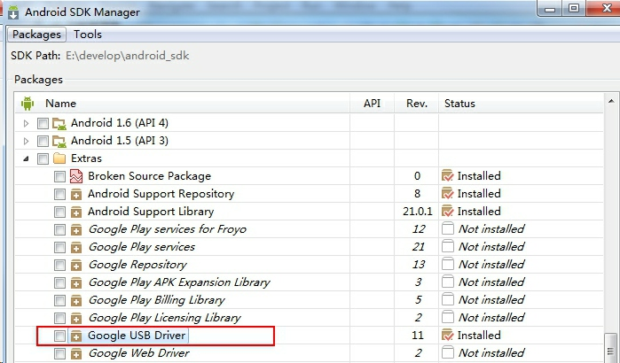The image size is (620, 363).
Task: Click the Android 1.5 (API 3) folder icon
Action: click(59, 142)
